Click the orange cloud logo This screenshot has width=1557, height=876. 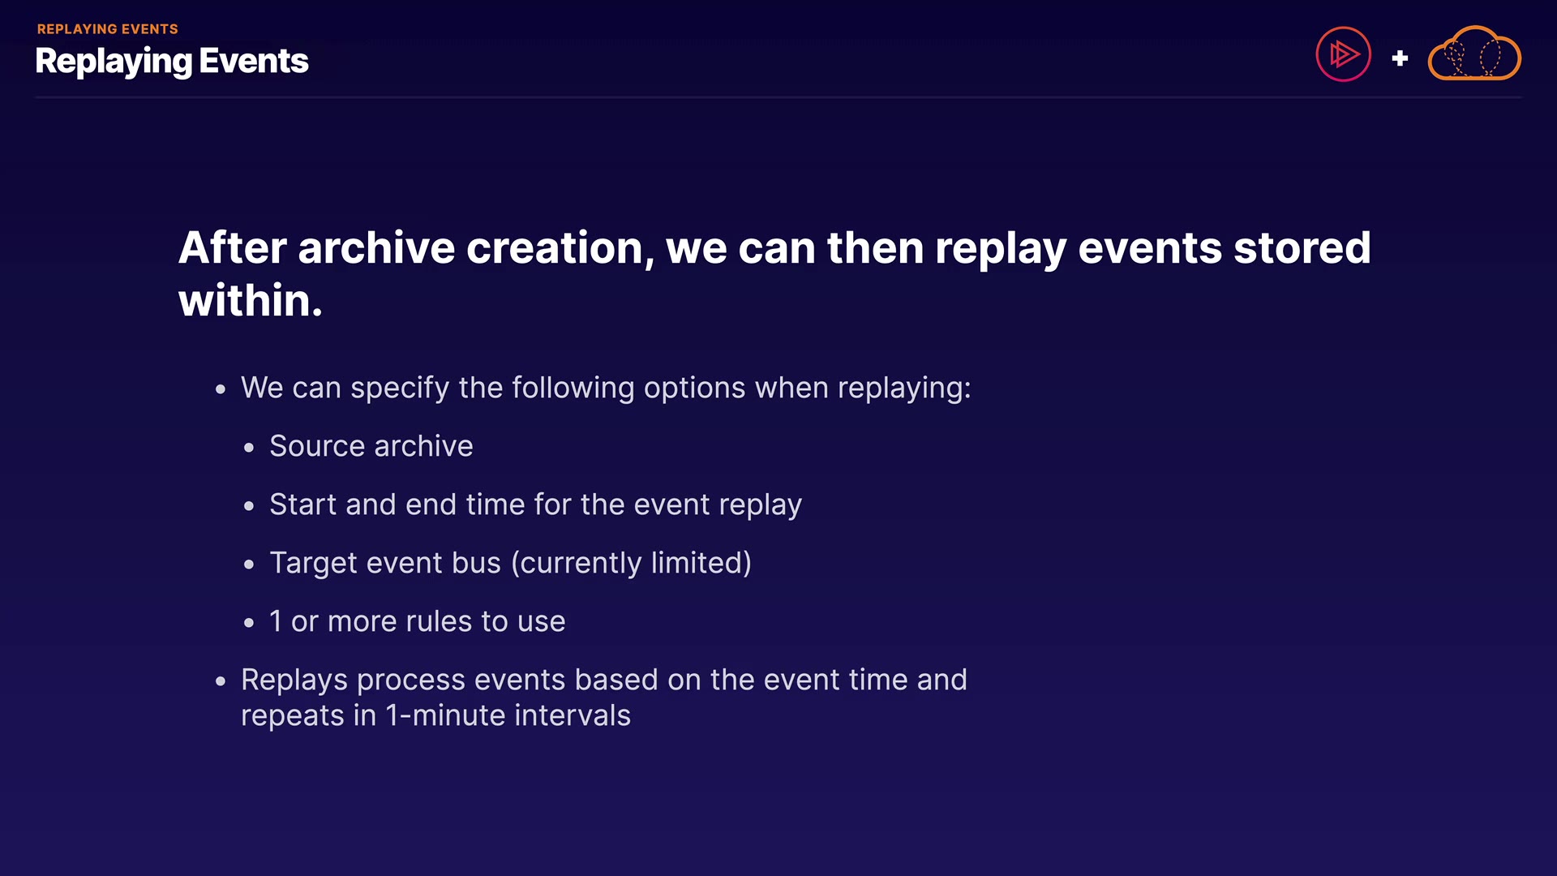1473,54
